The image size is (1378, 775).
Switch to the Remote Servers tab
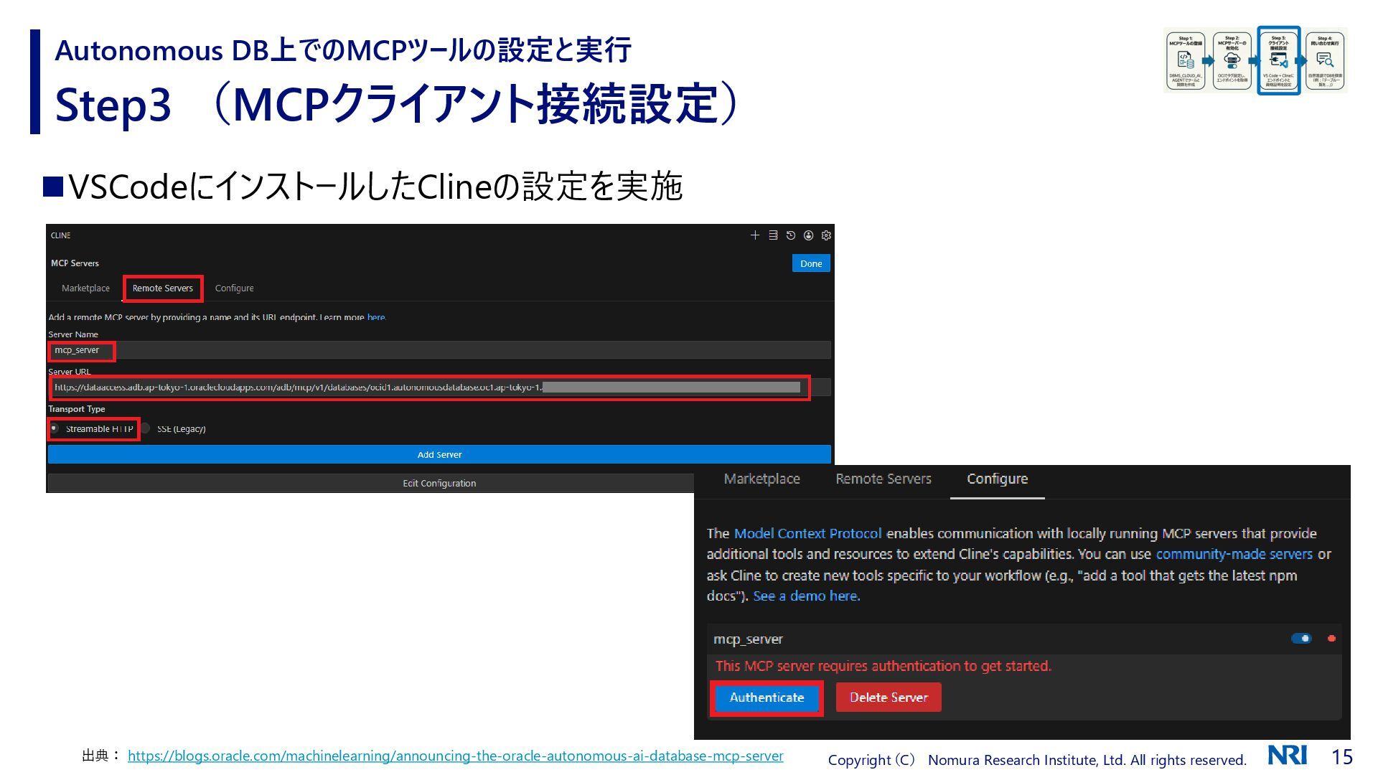tap(163, 288)
